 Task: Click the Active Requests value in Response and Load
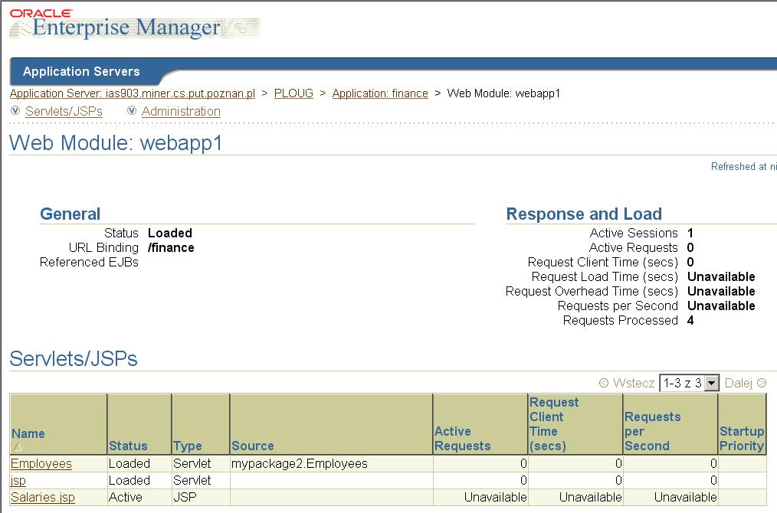[x=690, y=247]
